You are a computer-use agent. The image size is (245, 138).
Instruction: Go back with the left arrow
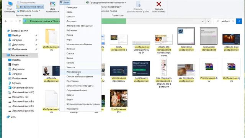pyautogui.click(x=6, y=21)
